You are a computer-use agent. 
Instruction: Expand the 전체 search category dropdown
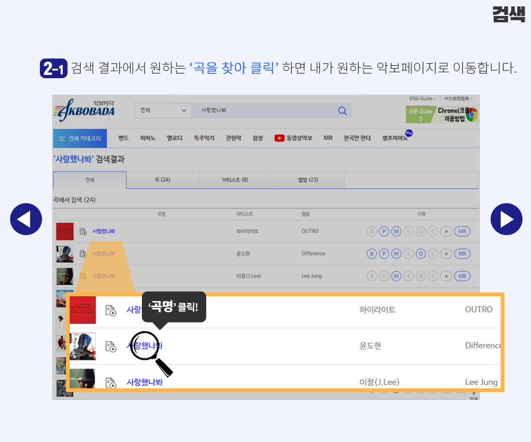163,111
